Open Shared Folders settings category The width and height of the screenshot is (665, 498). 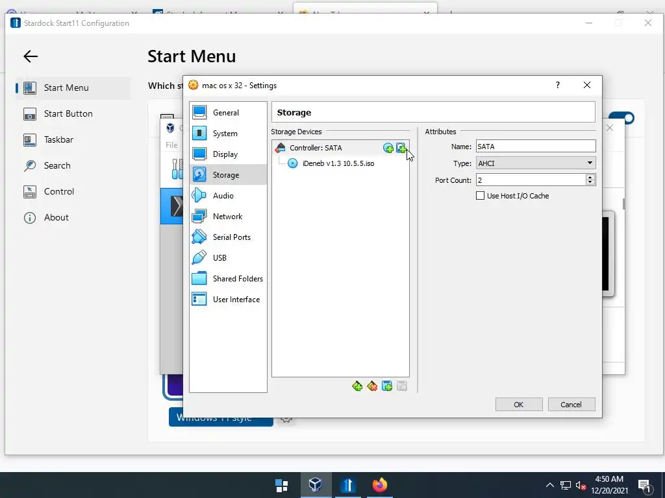[x=228, y=279]
